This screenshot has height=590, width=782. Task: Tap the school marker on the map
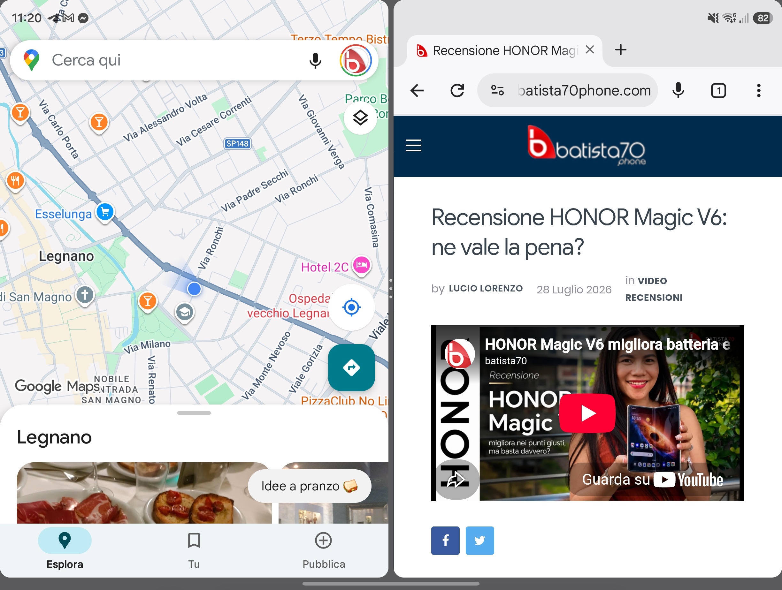185,312
